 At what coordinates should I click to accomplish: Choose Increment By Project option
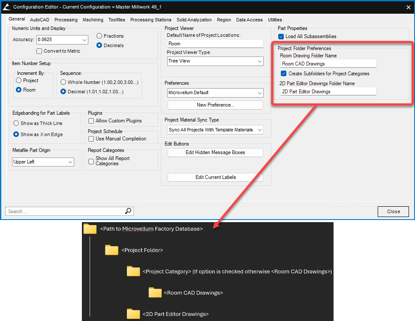19,80
